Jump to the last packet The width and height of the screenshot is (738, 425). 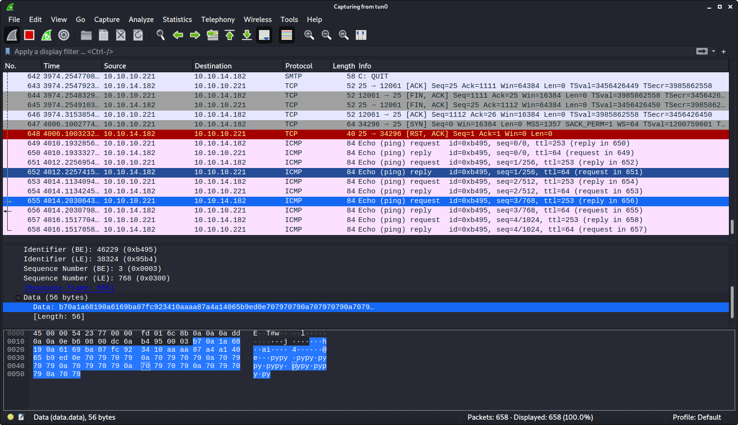click(247, 35)
